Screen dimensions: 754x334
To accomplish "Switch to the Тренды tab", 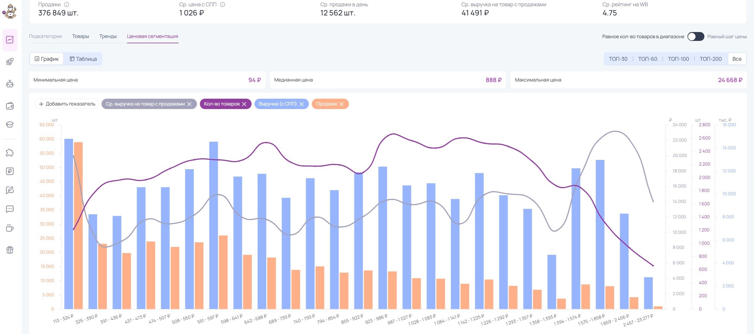I will [x=108, y=36].
